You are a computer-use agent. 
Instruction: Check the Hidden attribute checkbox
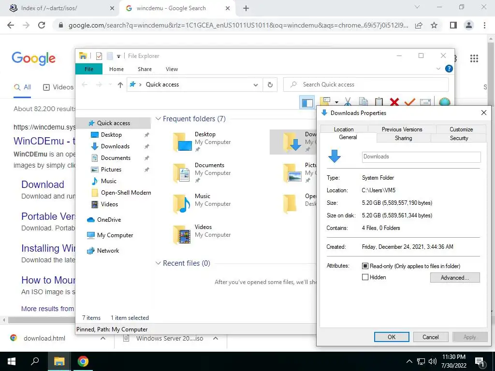[x=365, y=277]
